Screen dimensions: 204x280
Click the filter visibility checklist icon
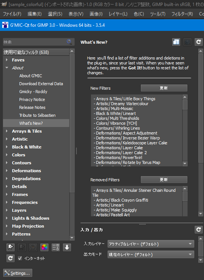[56, 247]
